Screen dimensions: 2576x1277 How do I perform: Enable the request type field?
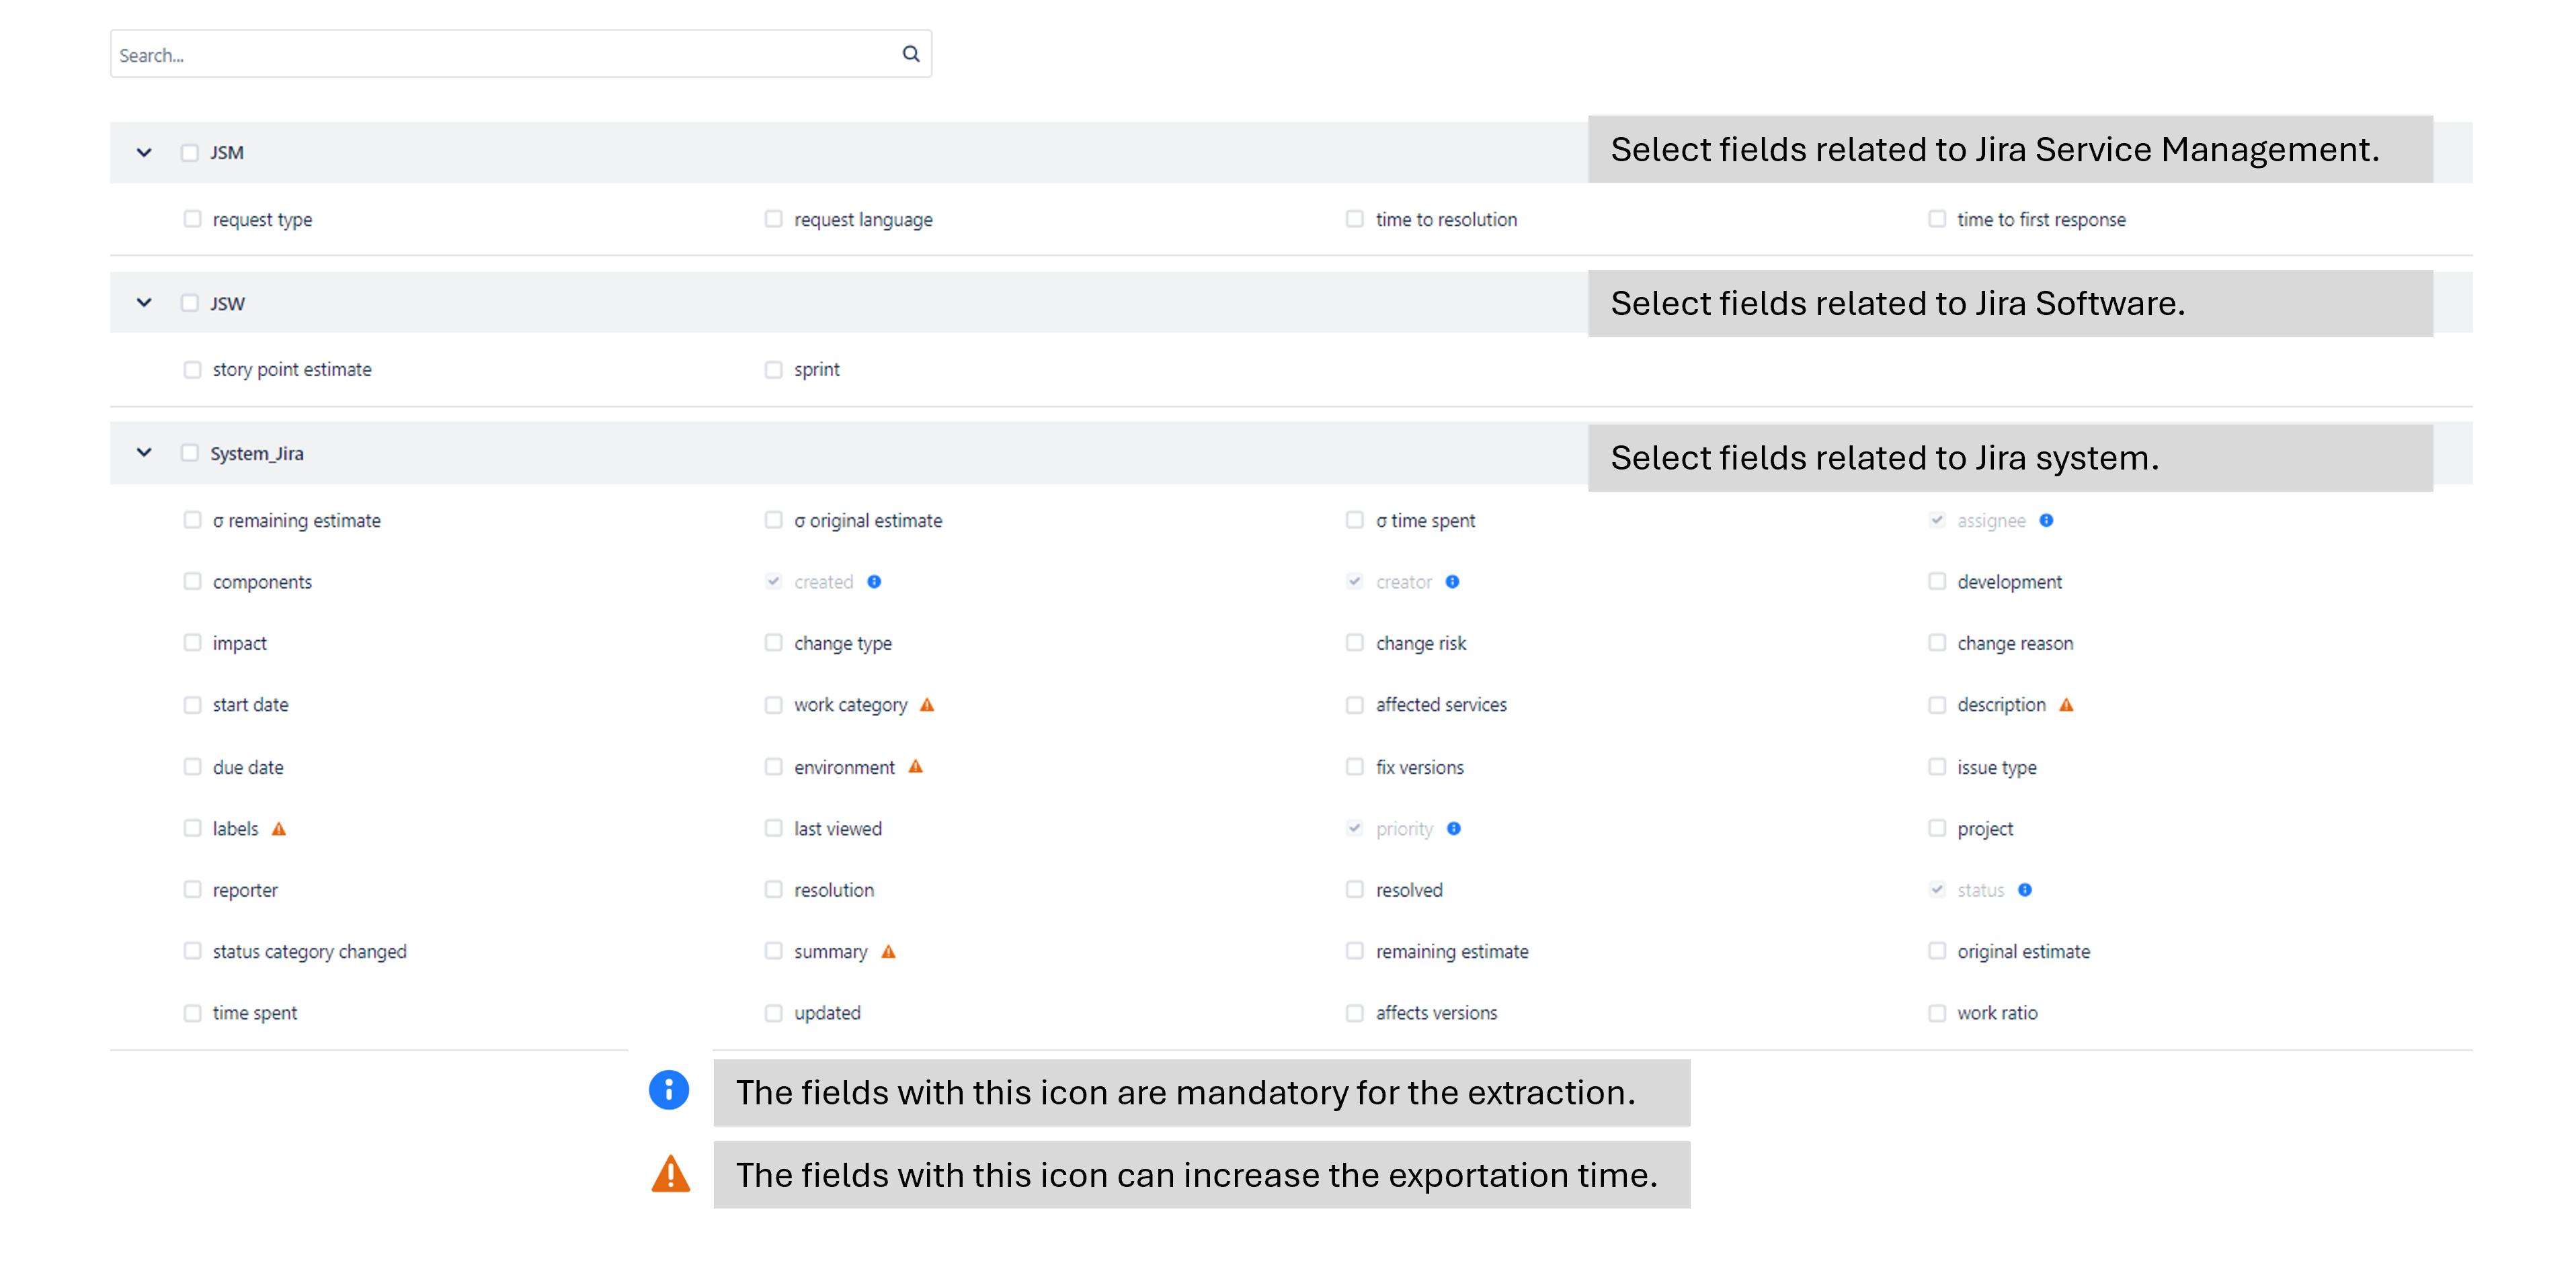tap(192, 219)
